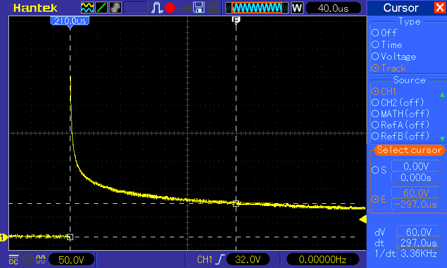Click the 210.0us trigger position marker
Image resolution: width=447 pixels, height=268 pixels.
point(70,22)
